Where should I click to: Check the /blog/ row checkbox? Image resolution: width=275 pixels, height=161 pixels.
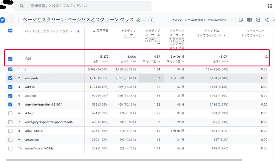[x=10, y=113]
